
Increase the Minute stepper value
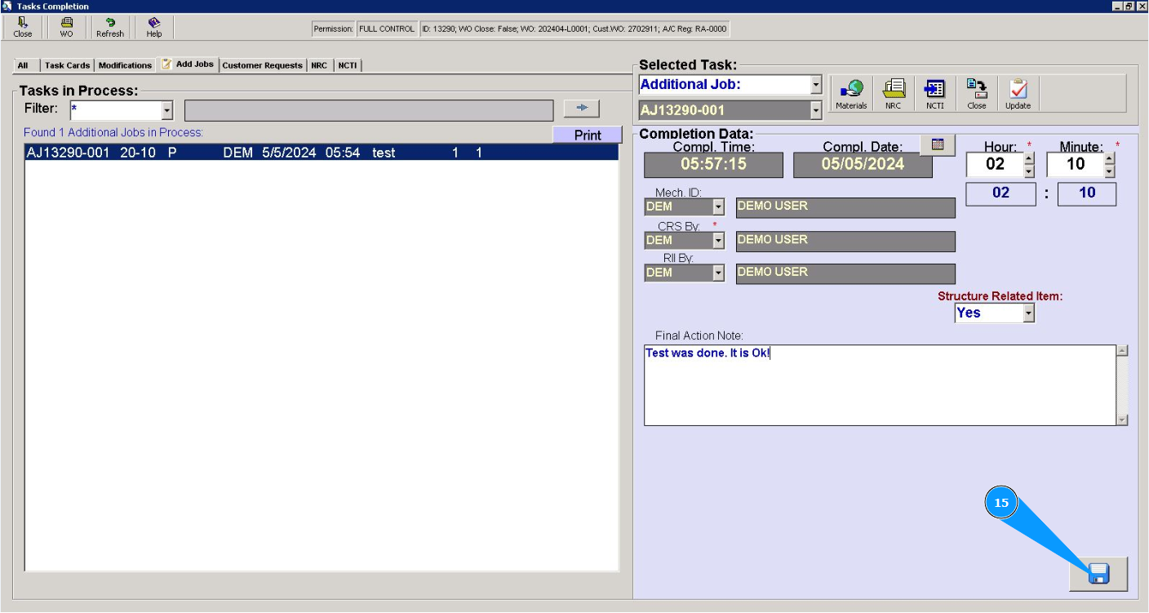1109,158
